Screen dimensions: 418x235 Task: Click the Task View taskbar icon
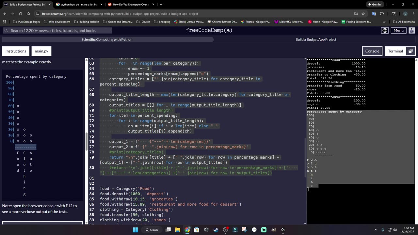coord(168,230)
